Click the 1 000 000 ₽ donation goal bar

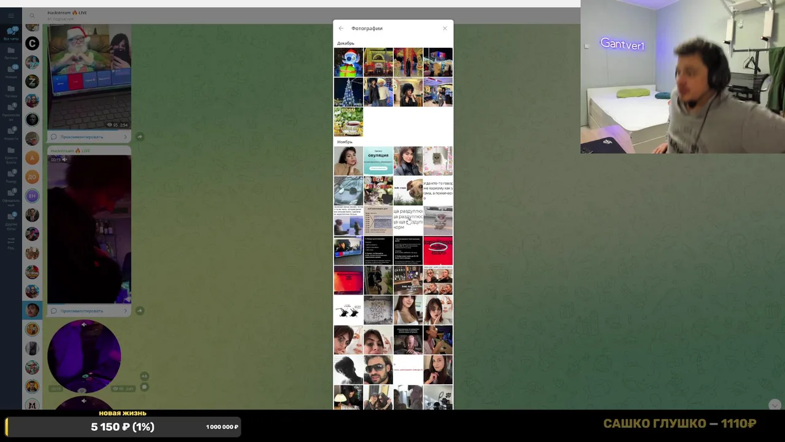pos(123,427)
